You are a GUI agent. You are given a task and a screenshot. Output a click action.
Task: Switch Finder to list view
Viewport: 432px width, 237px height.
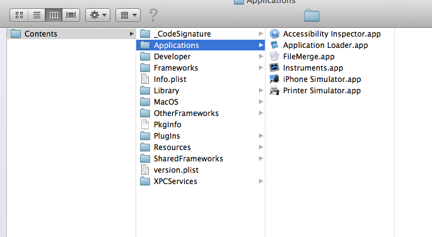tap(37, 15)
